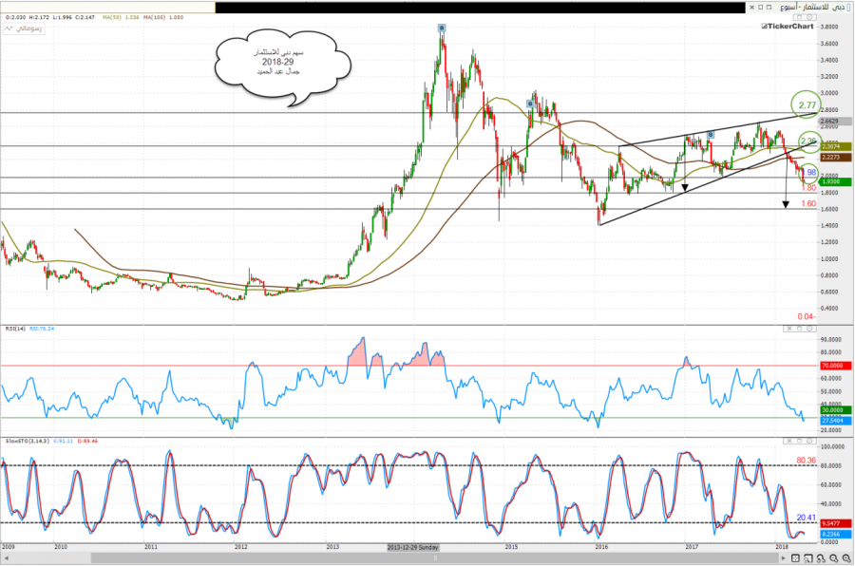Viewport: 855px width, 566px height.
Task: Maximize the RSI(14) panel with its square icon
Action: [800, 329]
